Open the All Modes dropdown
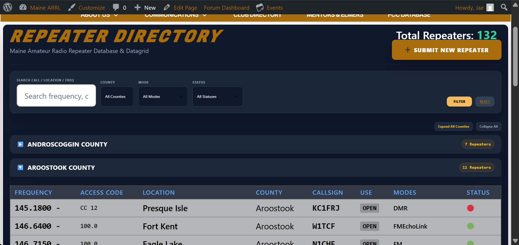 click(x=163, y=97)
